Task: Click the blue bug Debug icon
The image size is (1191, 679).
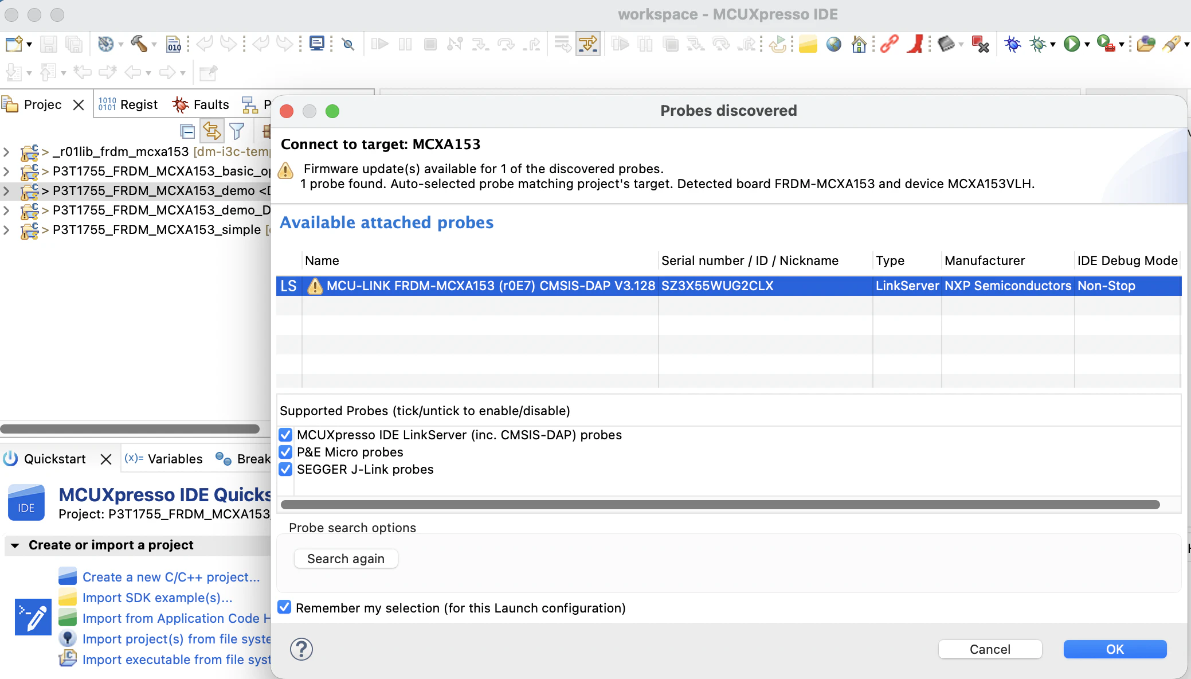Action: click(x=1012, y=44)
